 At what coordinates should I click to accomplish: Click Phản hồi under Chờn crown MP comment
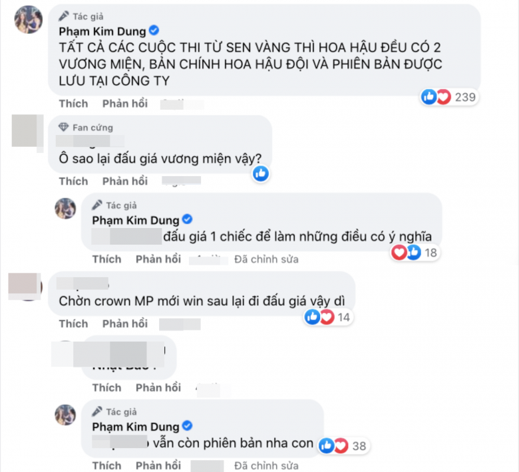(125, 324)
